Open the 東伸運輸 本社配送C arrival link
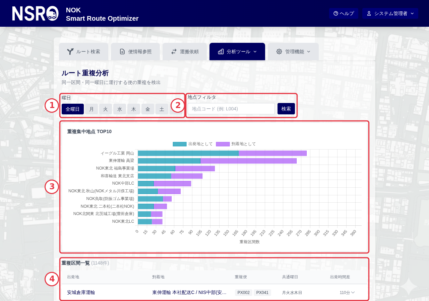This screenshot has width=429, height=301. tap(189, 292)
